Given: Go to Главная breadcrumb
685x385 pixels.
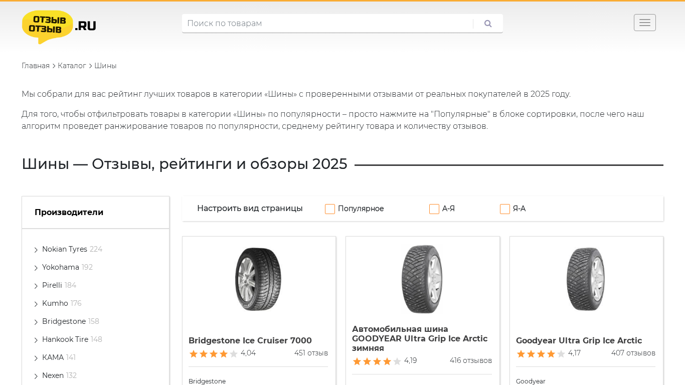Looking at the screenshot, I should 36,66.
